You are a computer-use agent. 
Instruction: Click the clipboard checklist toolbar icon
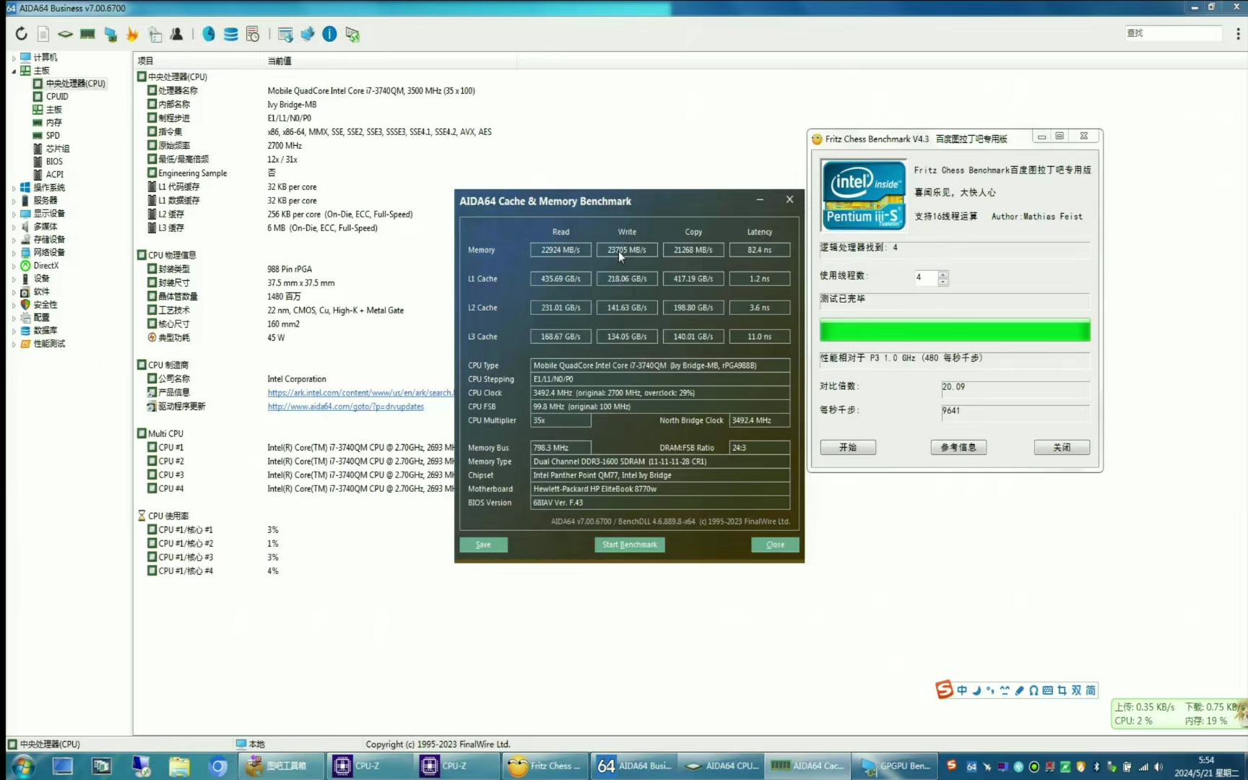point(155,34)
